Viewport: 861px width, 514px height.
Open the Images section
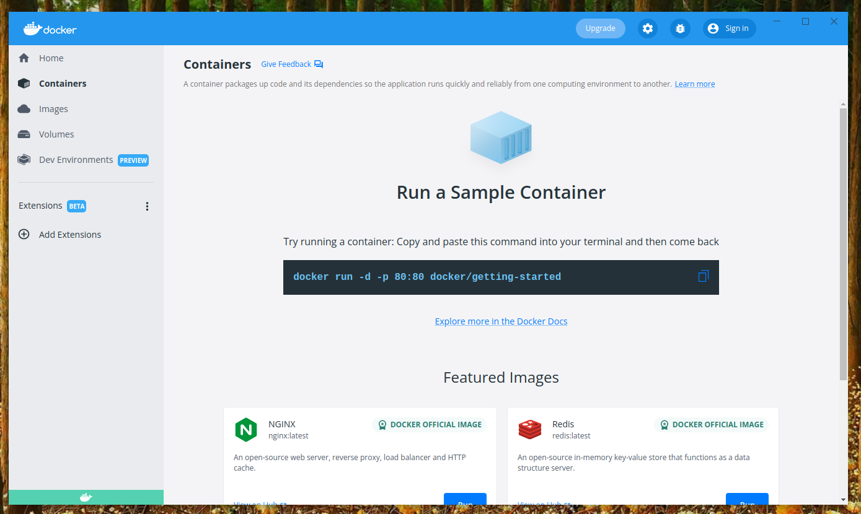coord(53,109)
